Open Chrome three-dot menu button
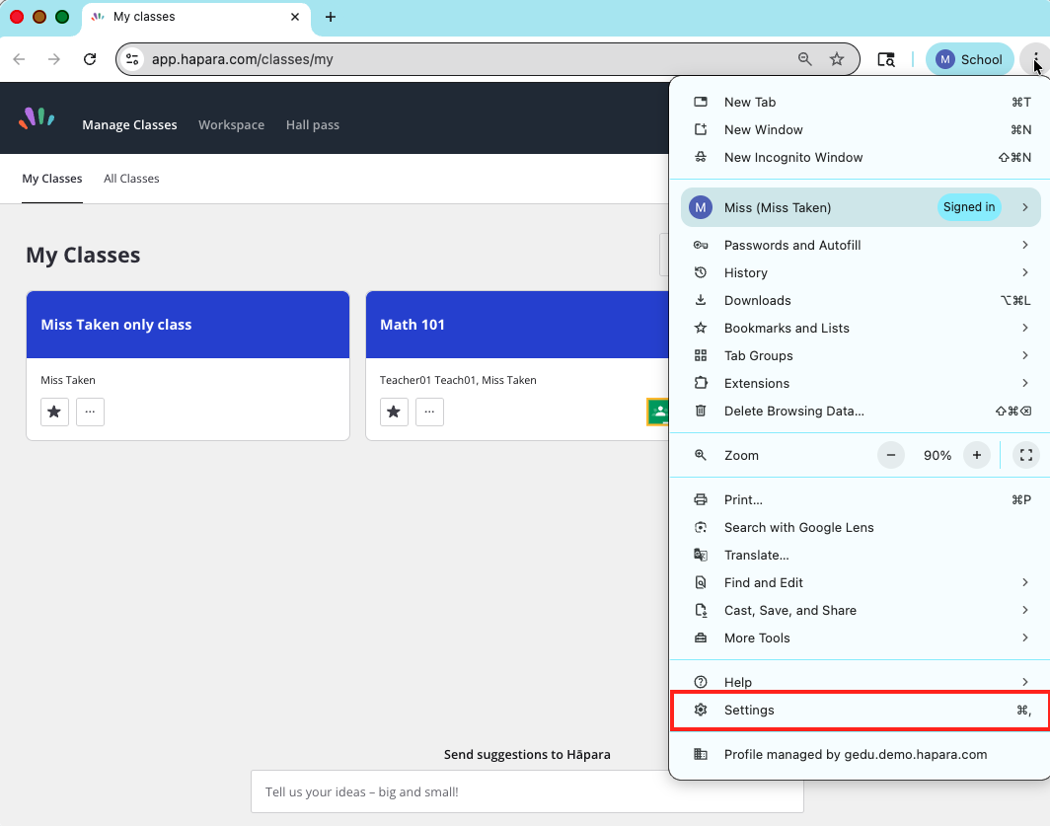This screenshot has height=826, width=1050. (x=1035, y=59)
